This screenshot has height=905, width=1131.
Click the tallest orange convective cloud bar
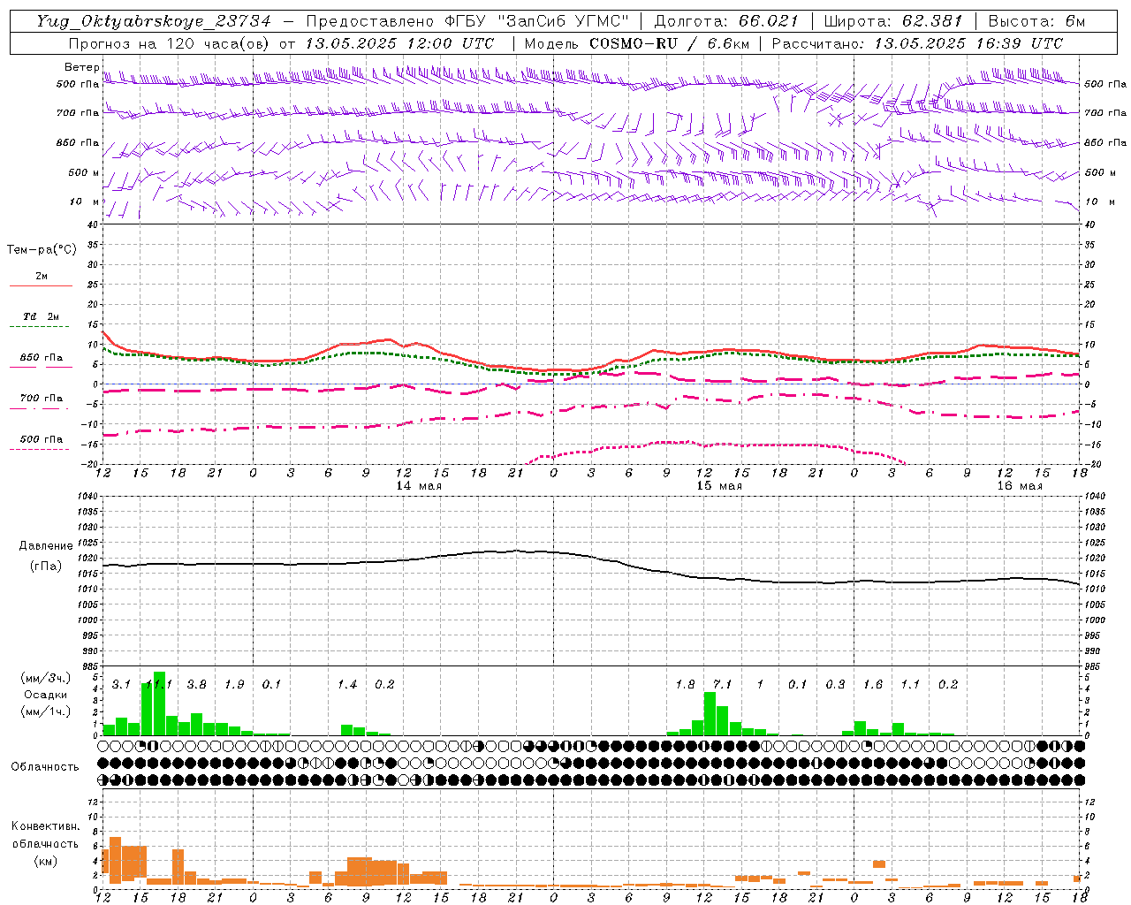[x=115, y=860]
